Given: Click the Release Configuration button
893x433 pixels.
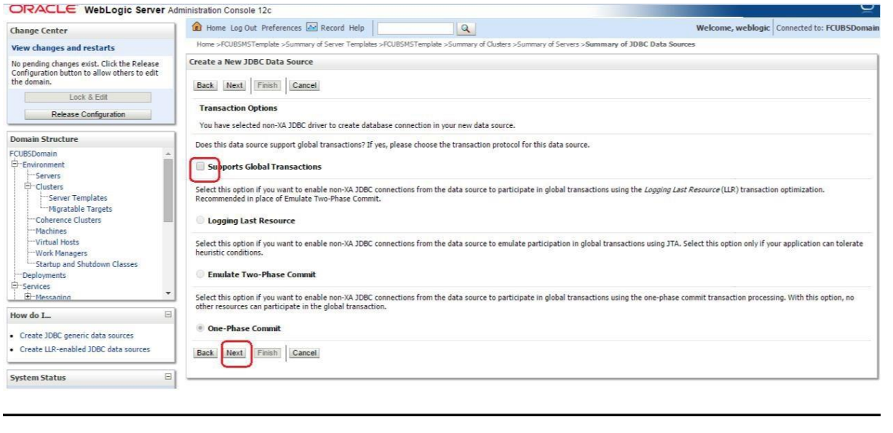Looking at the screenshot, I should (88, 114).
